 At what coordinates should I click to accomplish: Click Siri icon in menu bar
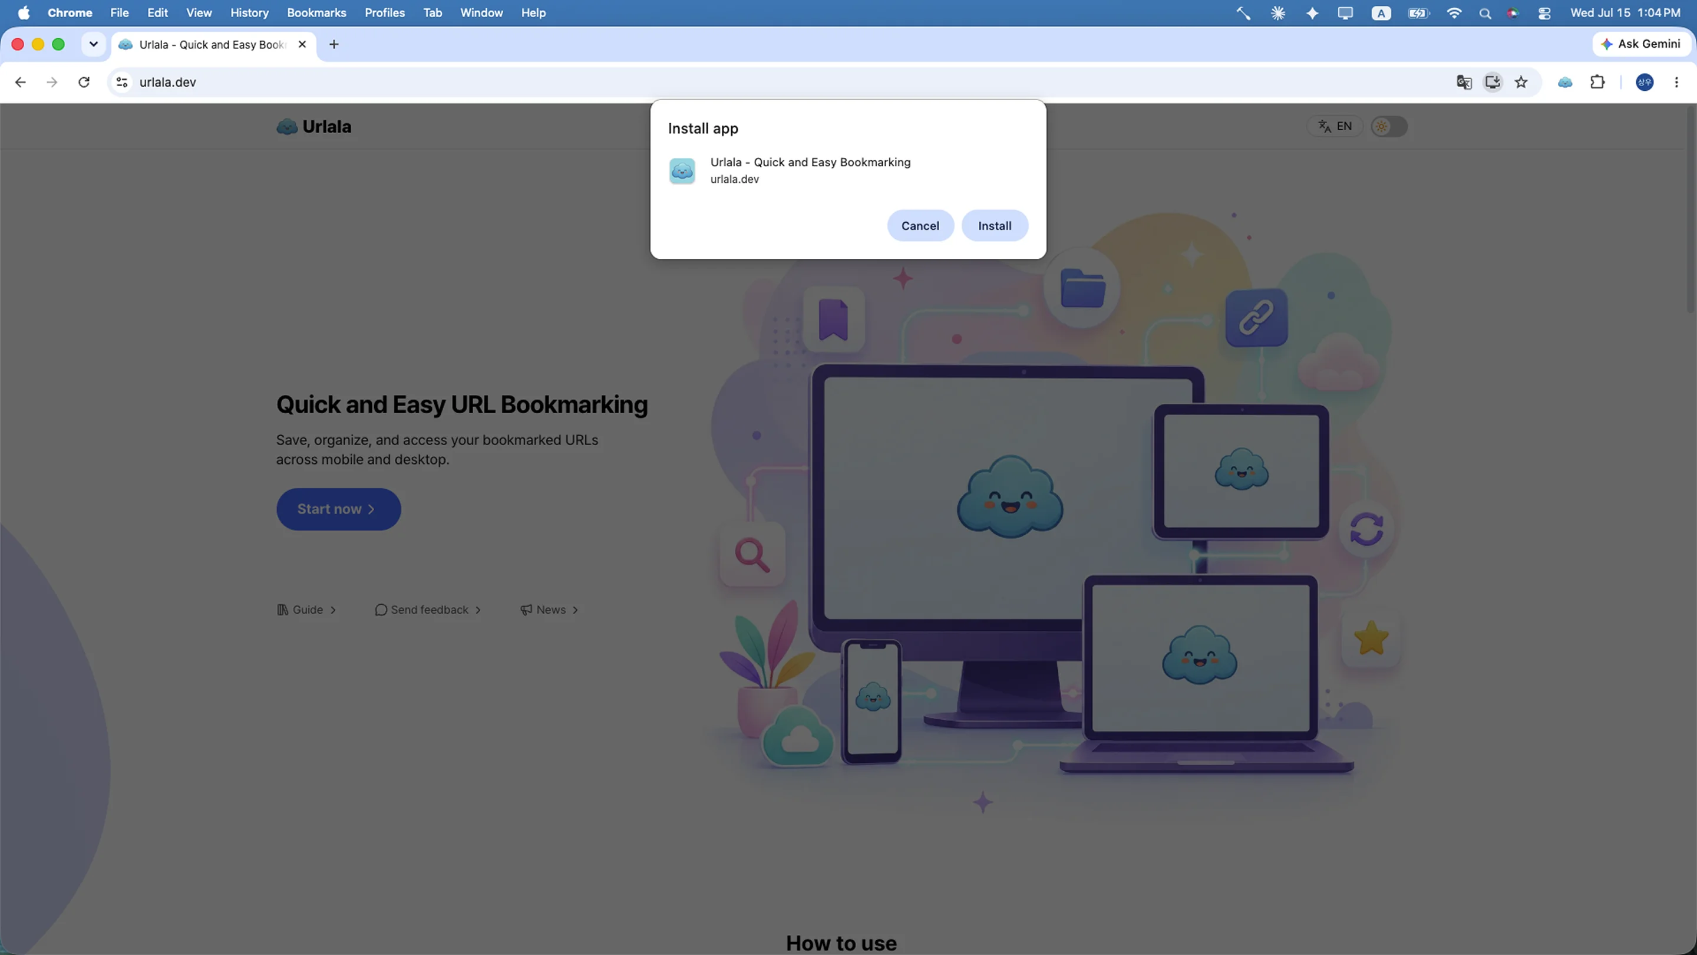pos(1513,12)
